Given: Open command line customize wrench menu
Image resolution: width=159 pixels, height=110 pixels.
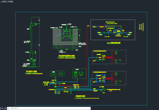Looking at the screenshot, I should pos(5,108).
